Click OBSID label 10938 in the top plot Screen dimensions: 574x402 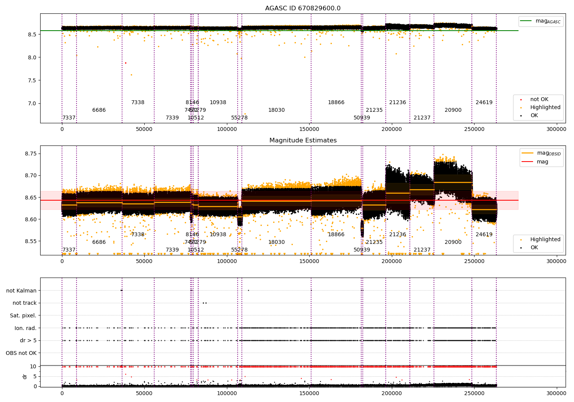point(218,103)
